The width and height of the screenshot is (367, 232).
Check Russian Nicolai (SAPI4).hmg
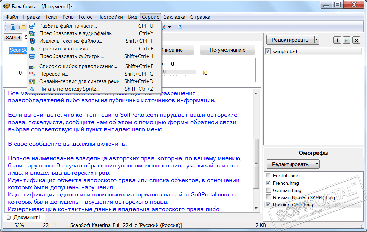pyautogui.click(x=269, y=197)
